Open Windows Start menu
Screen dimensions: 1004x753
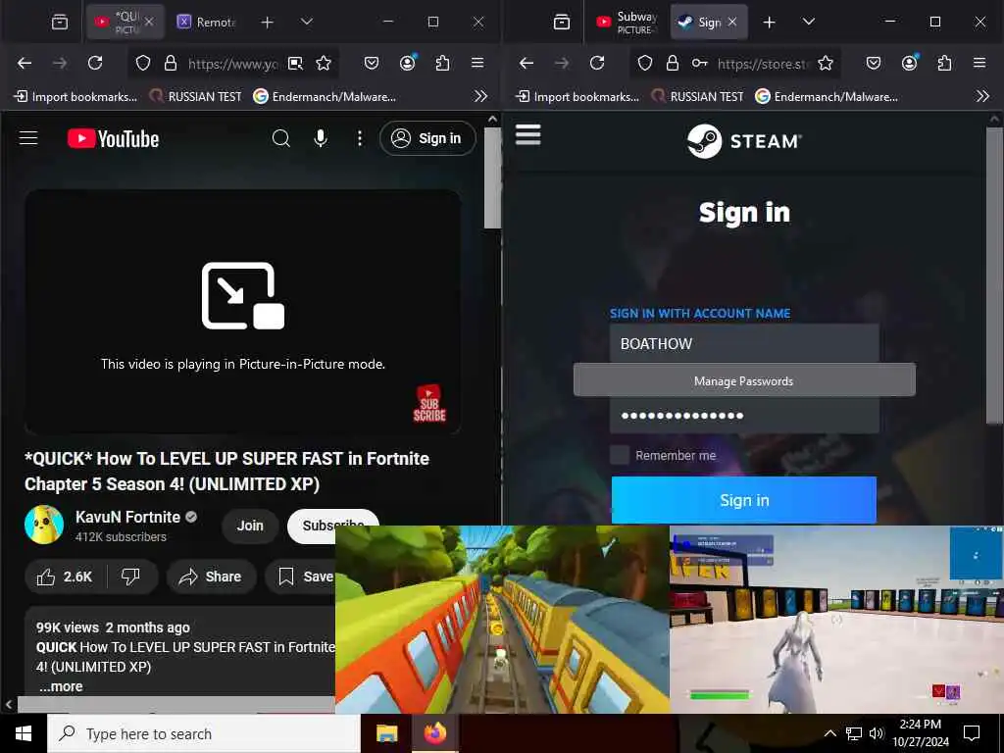[24, 733]
